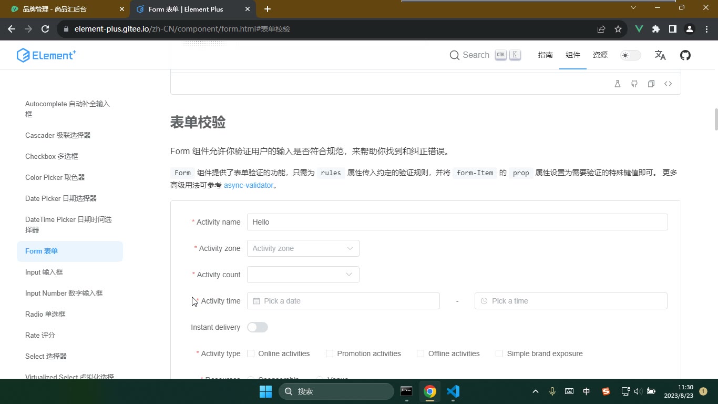Open DateTime Picker 日期时间选择器 sidebar item
Image resolution: width=718 pixels, height=404 pixels.
point(69,225)
